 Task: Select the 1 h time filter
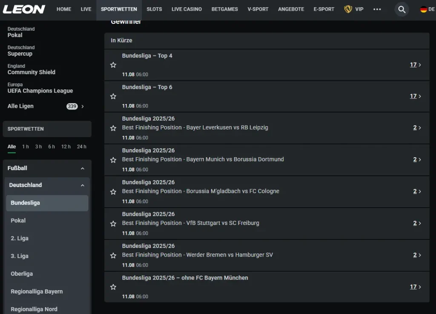pyautogui.click(x=26, y=147)
